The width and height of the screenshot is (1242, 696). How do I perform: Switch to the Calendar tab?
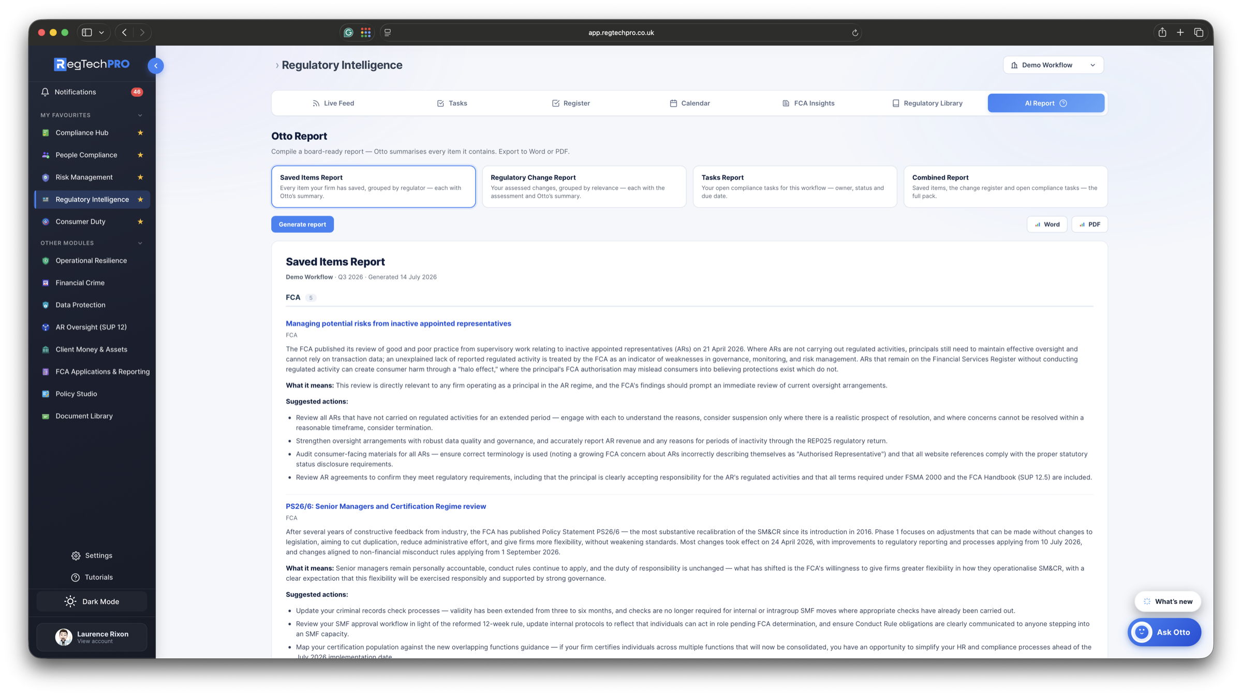(x=689, y=103)
